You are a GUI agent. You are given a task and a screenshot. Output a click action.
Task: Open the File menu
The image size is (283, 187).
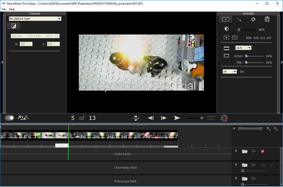pos(4,9)
